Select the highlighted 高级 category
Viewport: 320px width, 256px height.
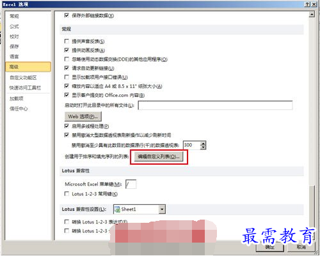point(28,67)
